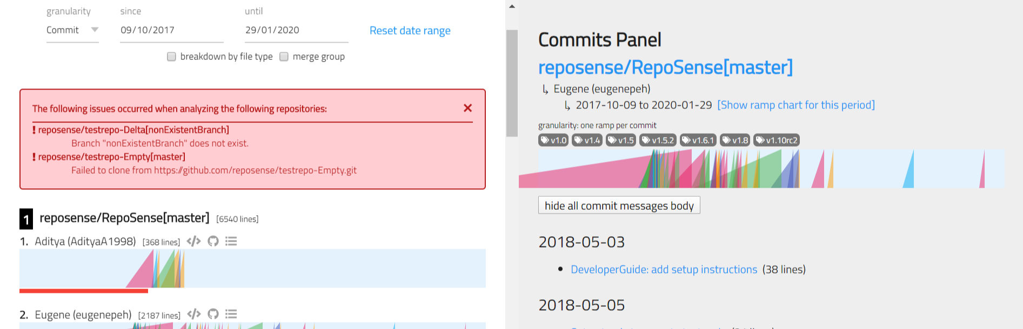Click the Reset date range link
The height and width of the screenshot is (329, 1023).
coord(410,30)
